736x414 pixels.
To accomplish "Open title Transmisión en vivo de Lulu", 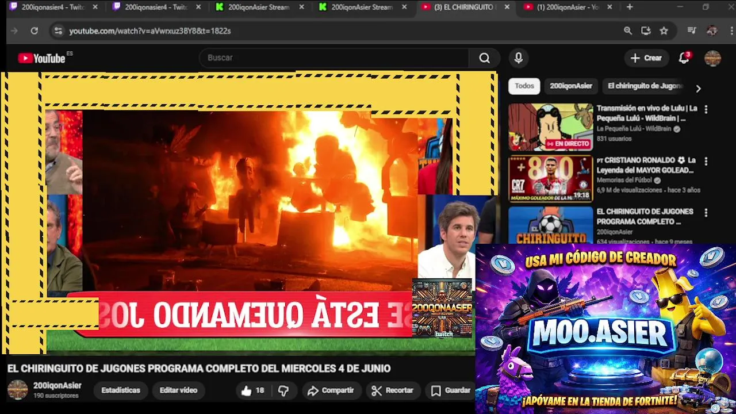I will 647,113.
